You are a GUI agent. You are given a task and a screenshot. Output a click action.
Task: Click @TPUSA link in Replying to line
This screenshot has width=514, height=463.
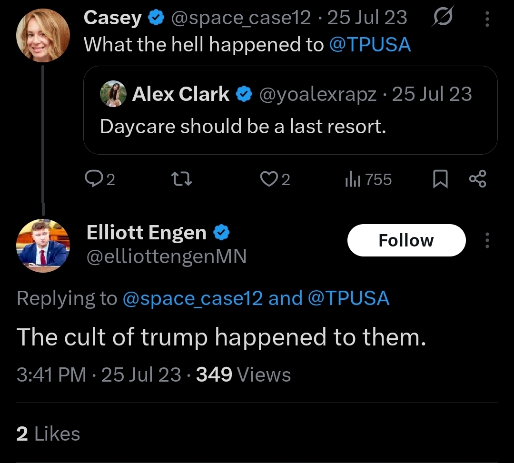(x=348, y=298)
